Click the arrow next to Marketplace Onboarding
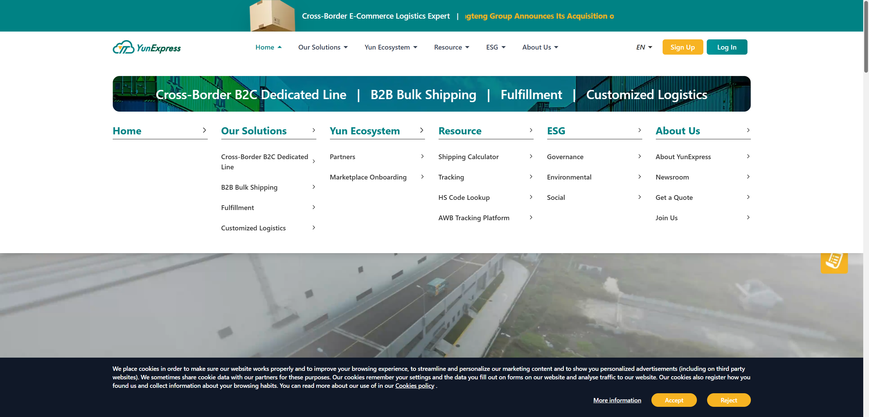Viewport: 869px width, 417px height. [x=422, y=177]
